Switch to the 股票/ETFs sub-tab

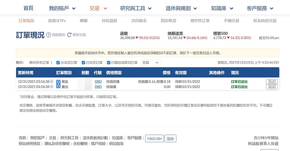[x=57, y=21]
